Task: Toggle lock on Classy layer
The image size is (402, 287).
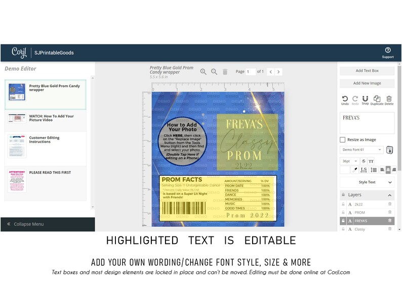Action: click(x=343, y=229)
